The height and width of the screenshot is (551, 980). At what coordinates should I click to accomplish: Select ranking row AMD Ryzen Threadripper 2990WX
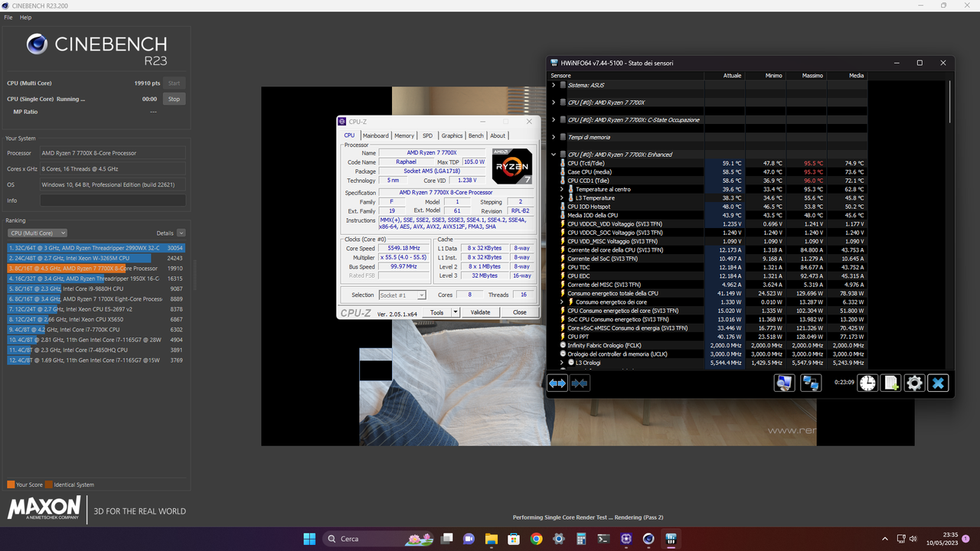[x=96, y=248]
